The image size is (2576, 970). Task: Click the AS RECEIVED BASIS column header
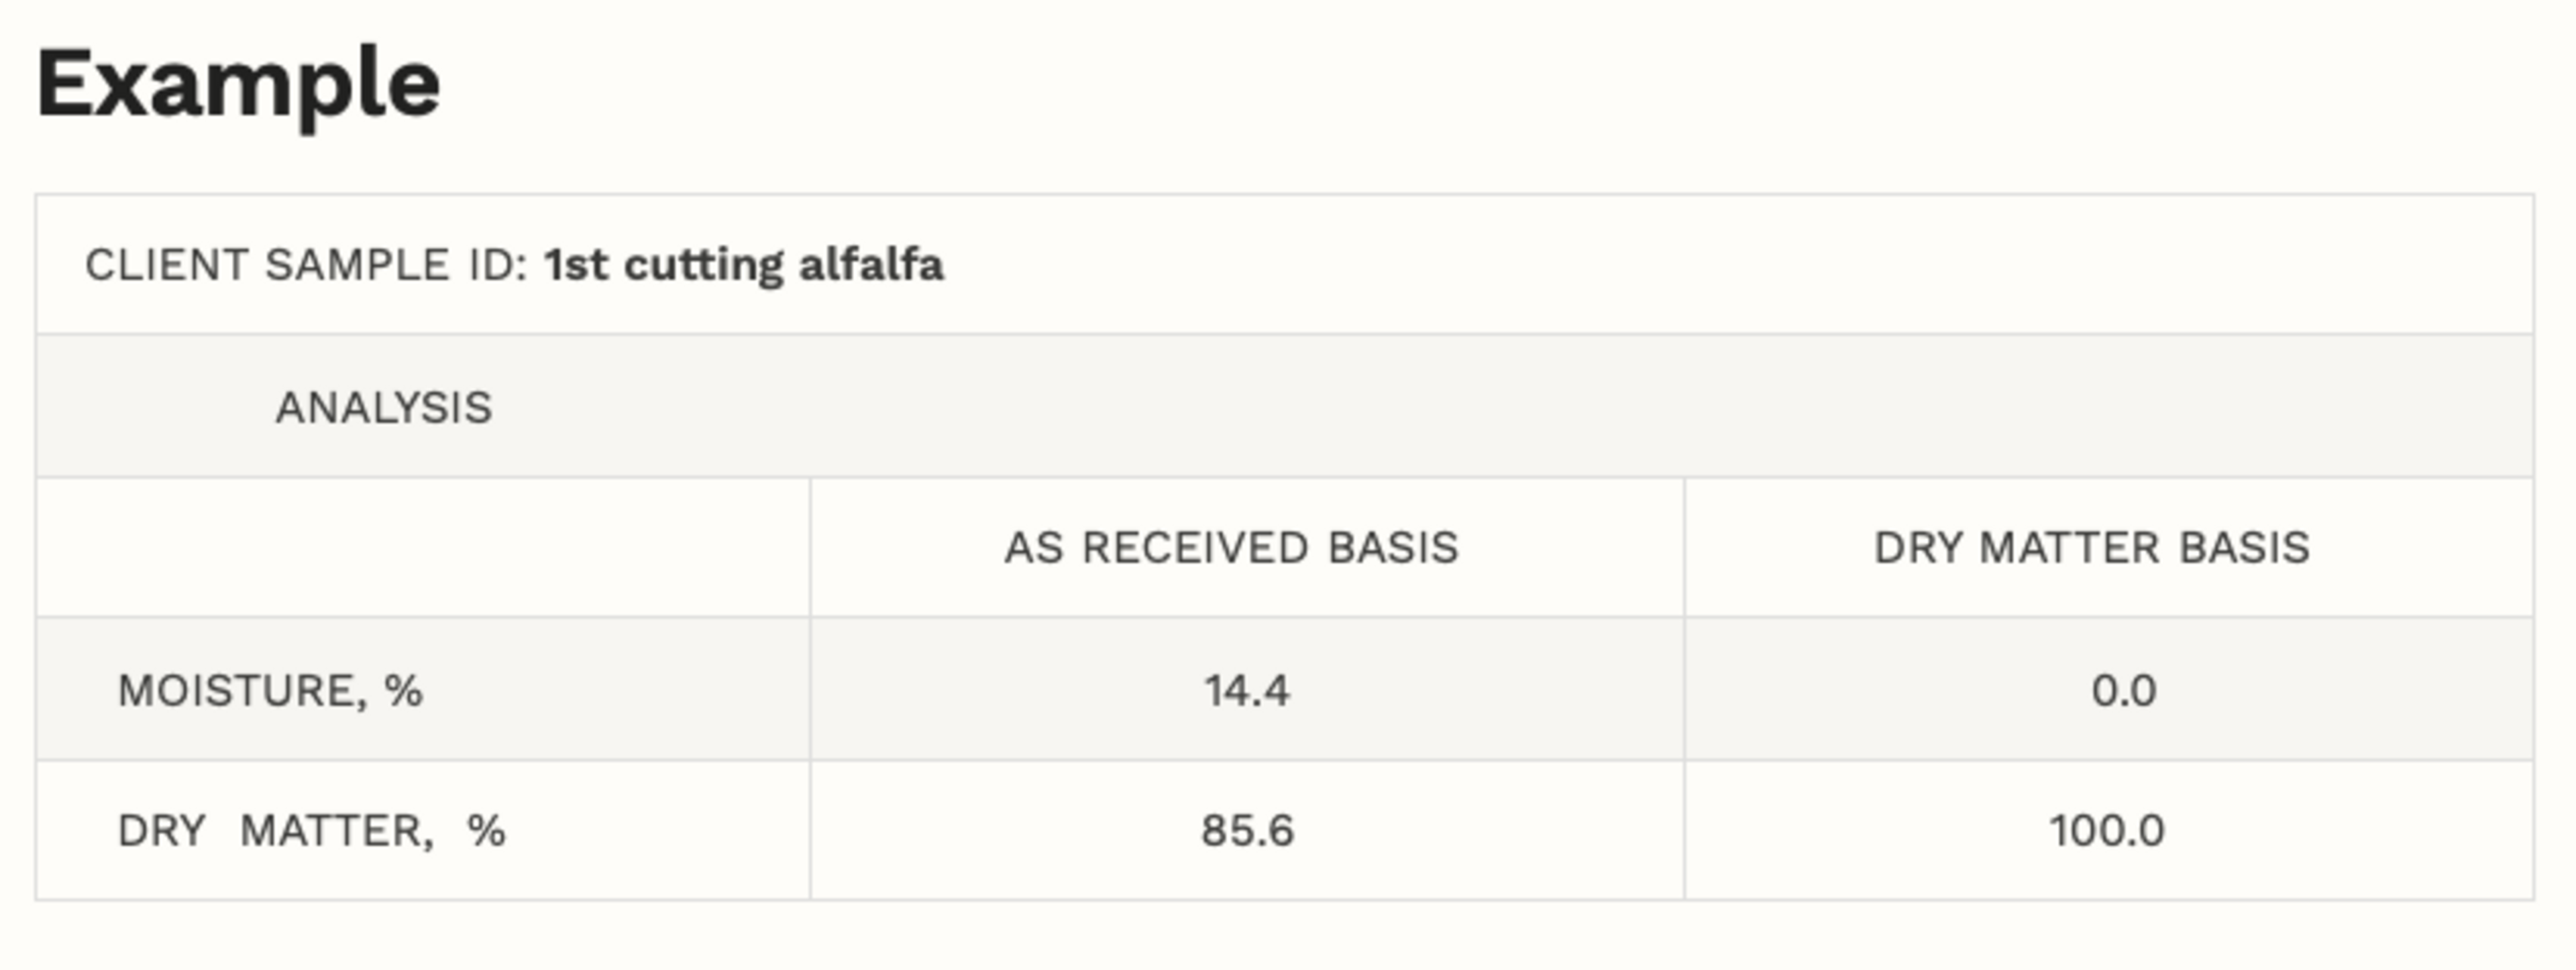point(1231,548)
